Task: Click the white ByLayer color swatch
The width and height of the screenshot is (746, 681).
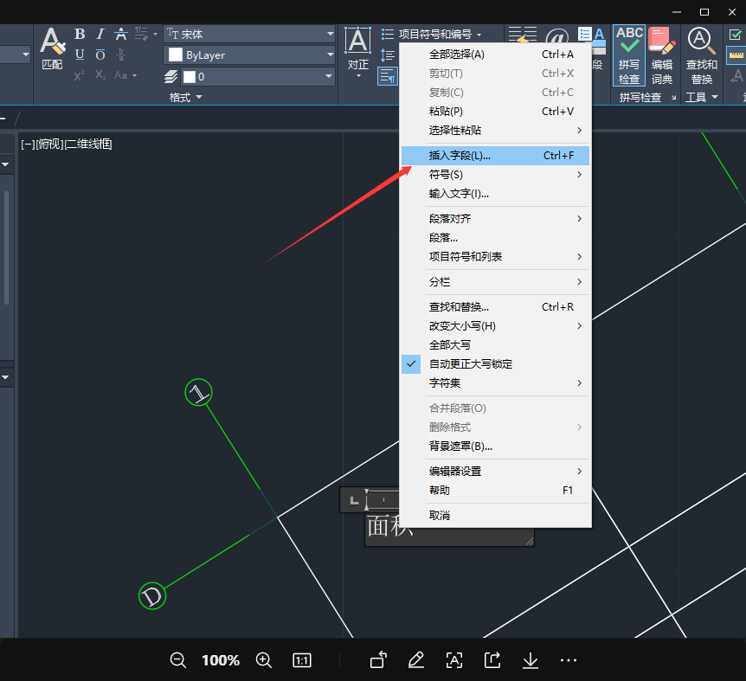Action: point(176,55)
